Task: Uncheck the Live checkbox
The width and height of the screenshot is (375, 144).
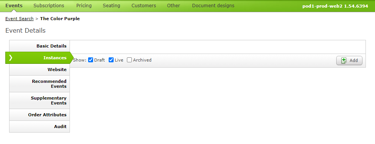Action: pos(111,60)
